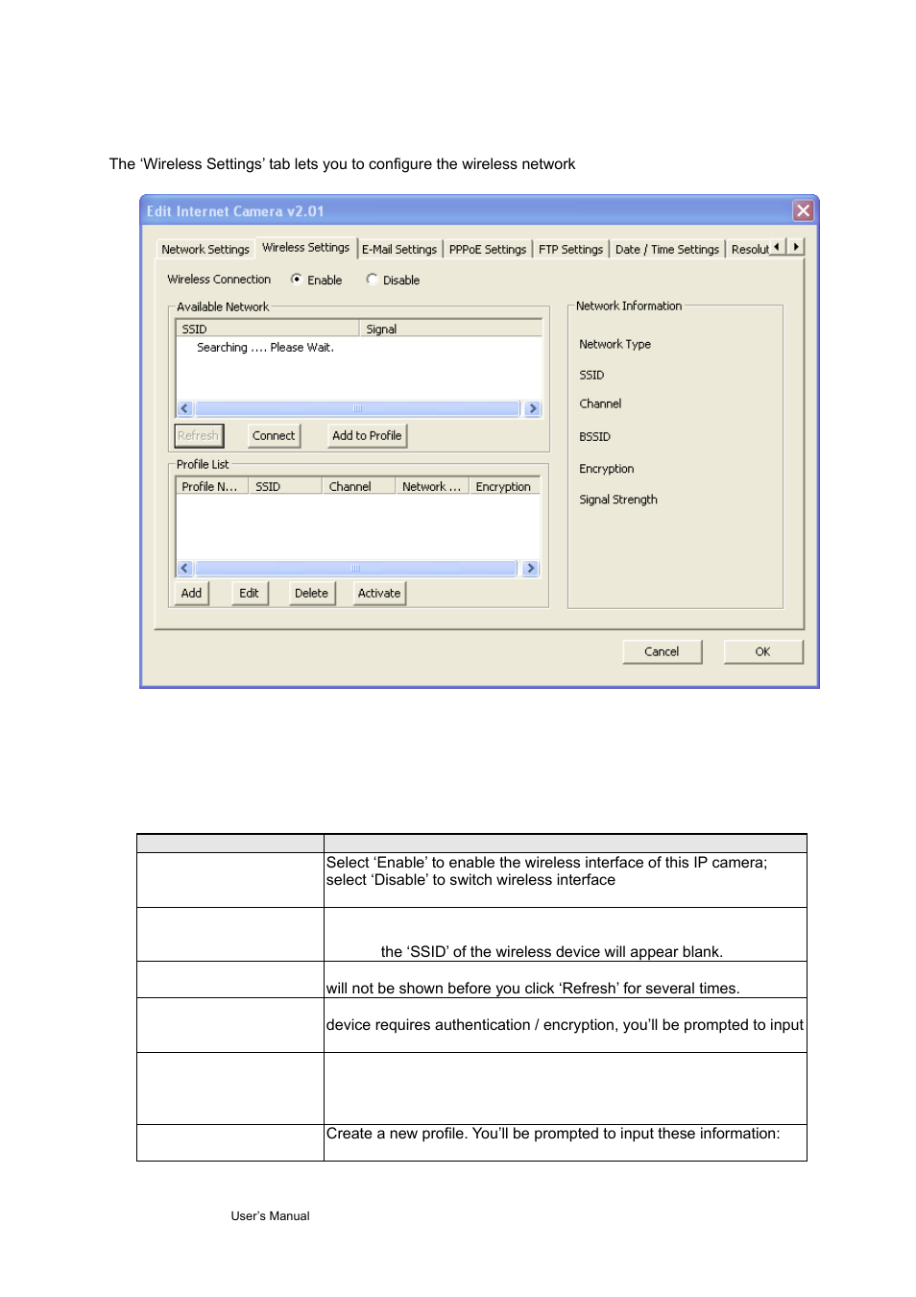Click the Connect button
This screenshot has width=916, height=1297.
[274, 436]
